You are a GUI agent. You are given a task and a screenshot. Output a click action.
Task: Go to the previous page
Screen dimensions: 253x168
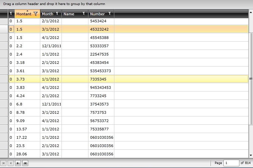(11, 163)
